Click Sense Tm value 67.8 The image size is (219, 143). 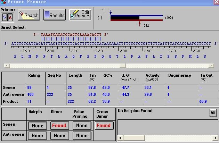pyautogui.click(x=92, y=87)
